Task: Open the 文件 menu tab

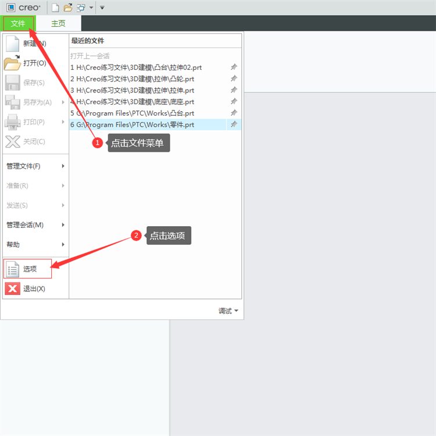Action: 18,23
